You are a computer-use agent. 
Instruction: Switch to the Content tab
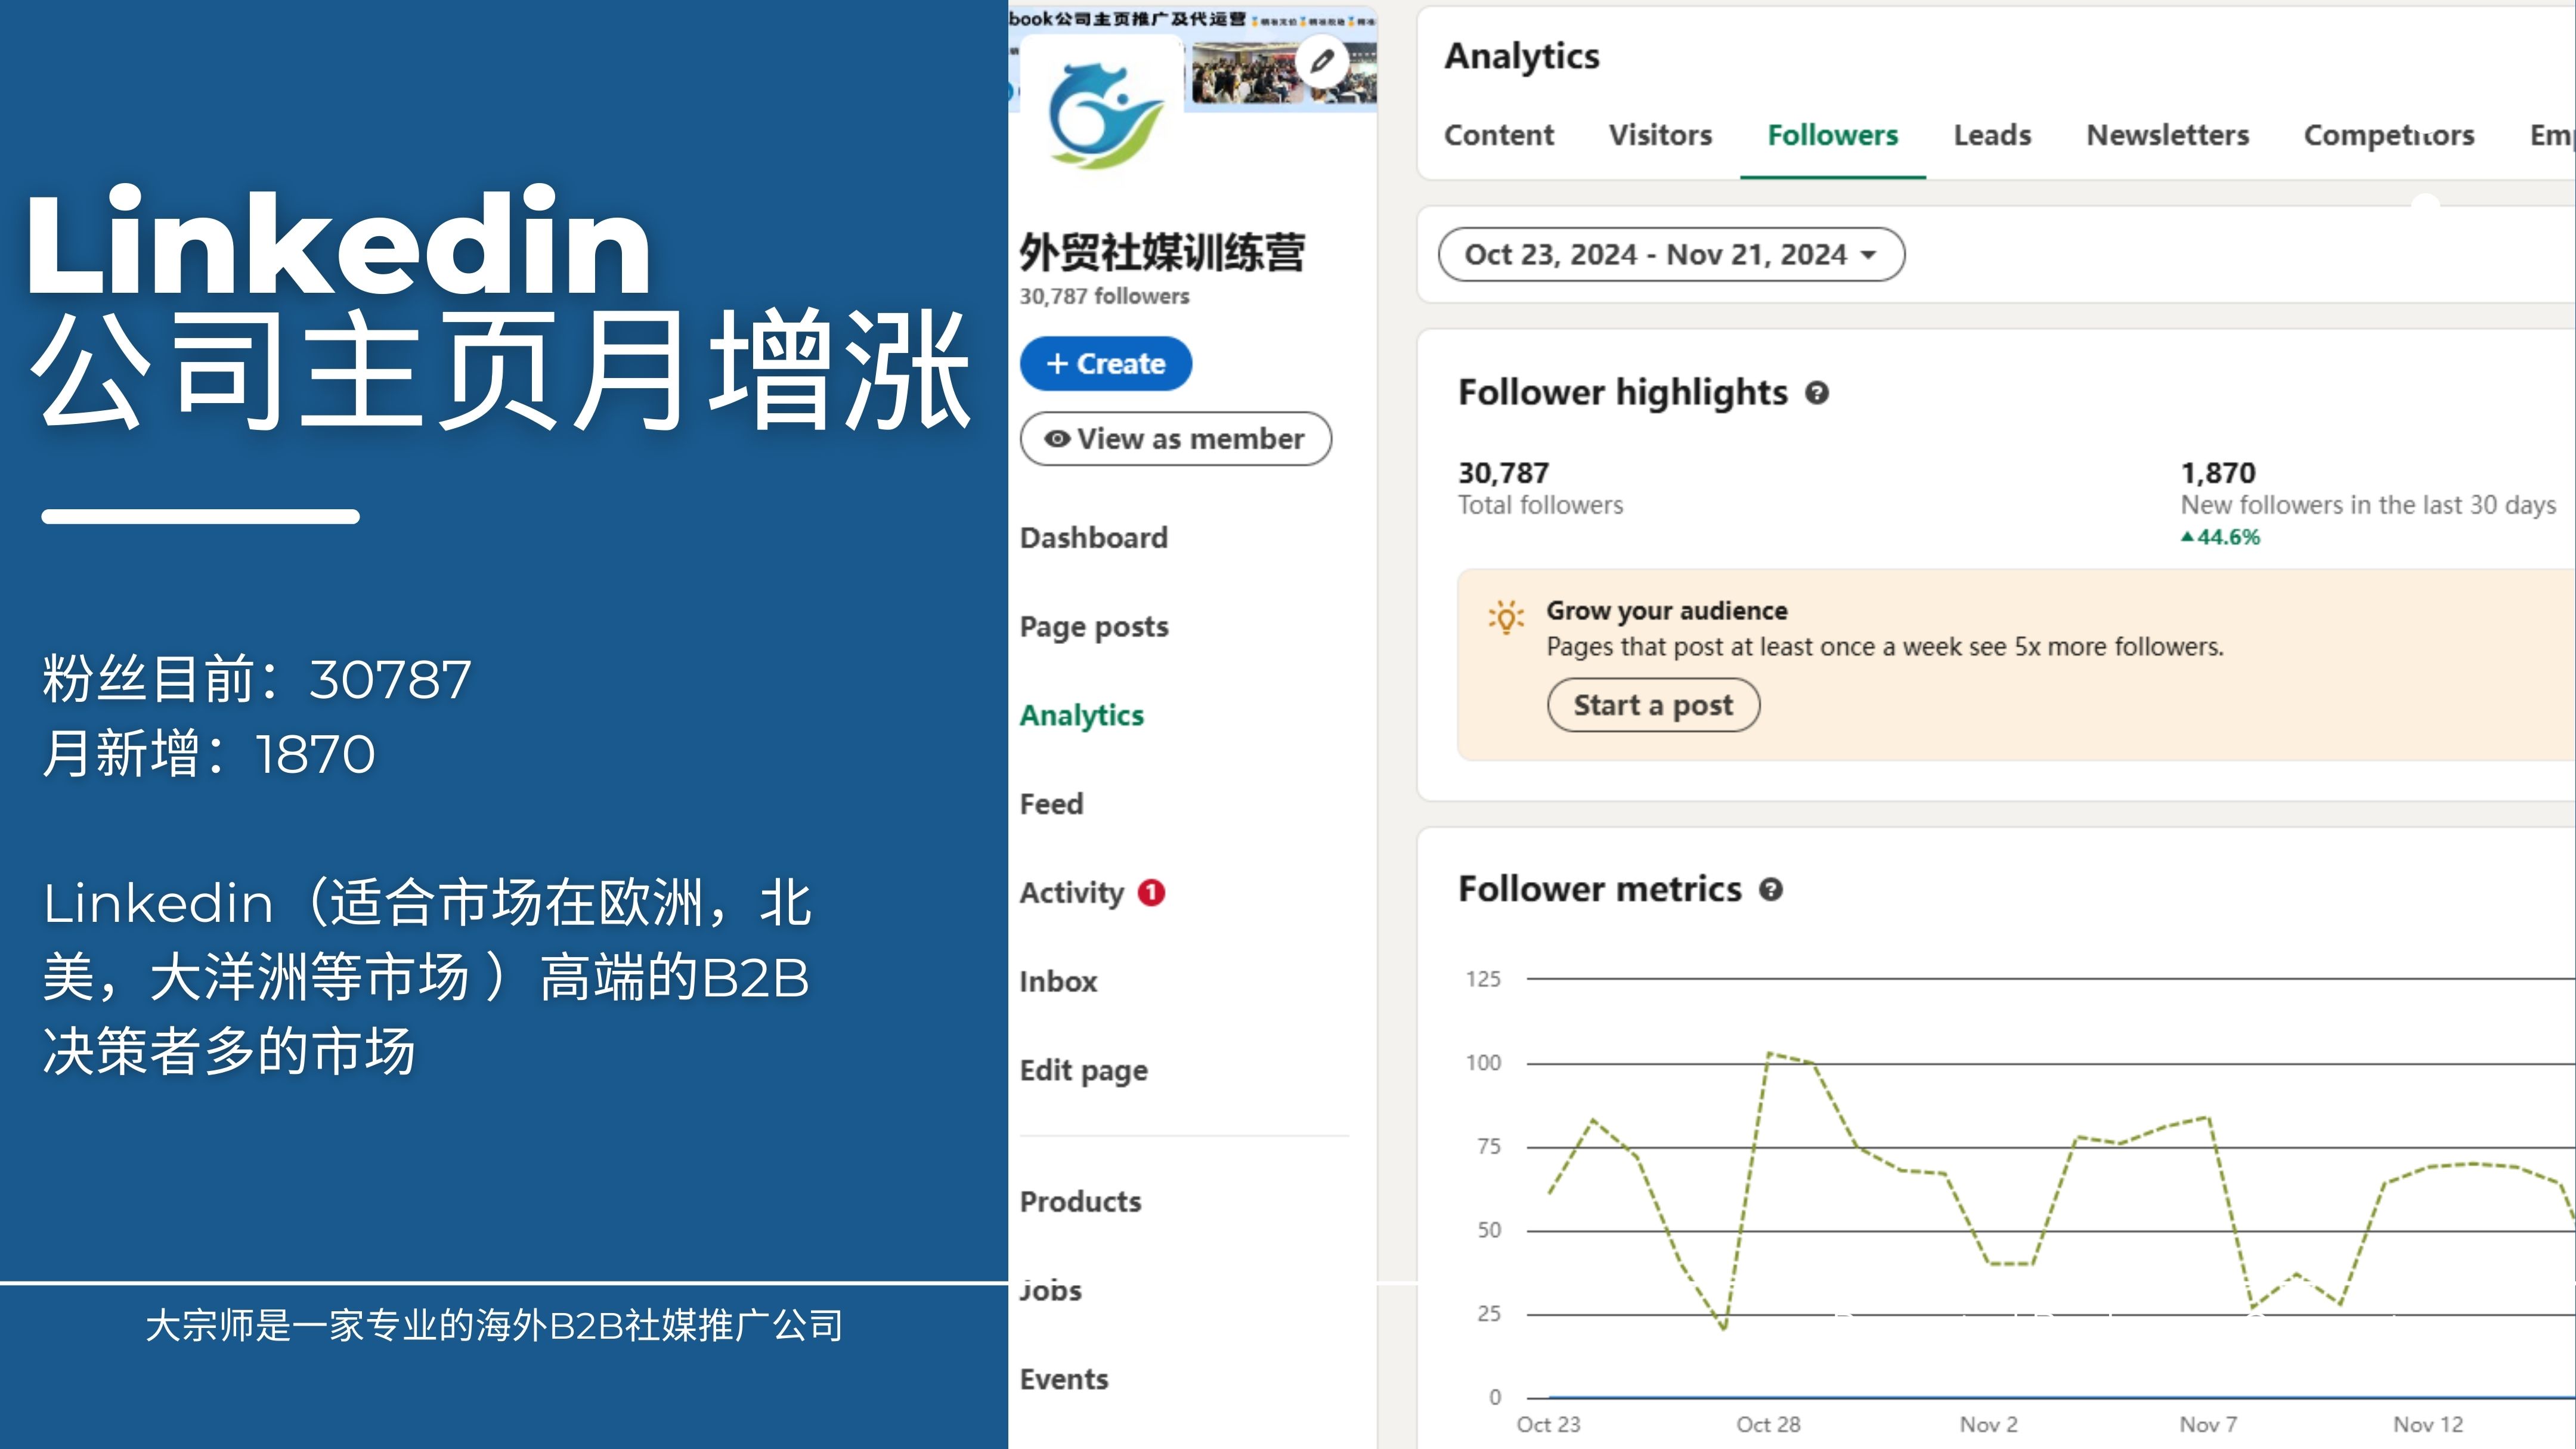[x=1498, y=135]
